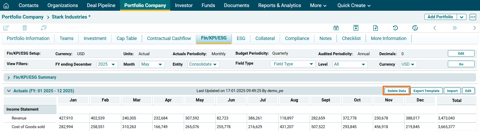Click the Export Template button
The height and width of the screenshot is (131, 480).
(x=426, y=91)
